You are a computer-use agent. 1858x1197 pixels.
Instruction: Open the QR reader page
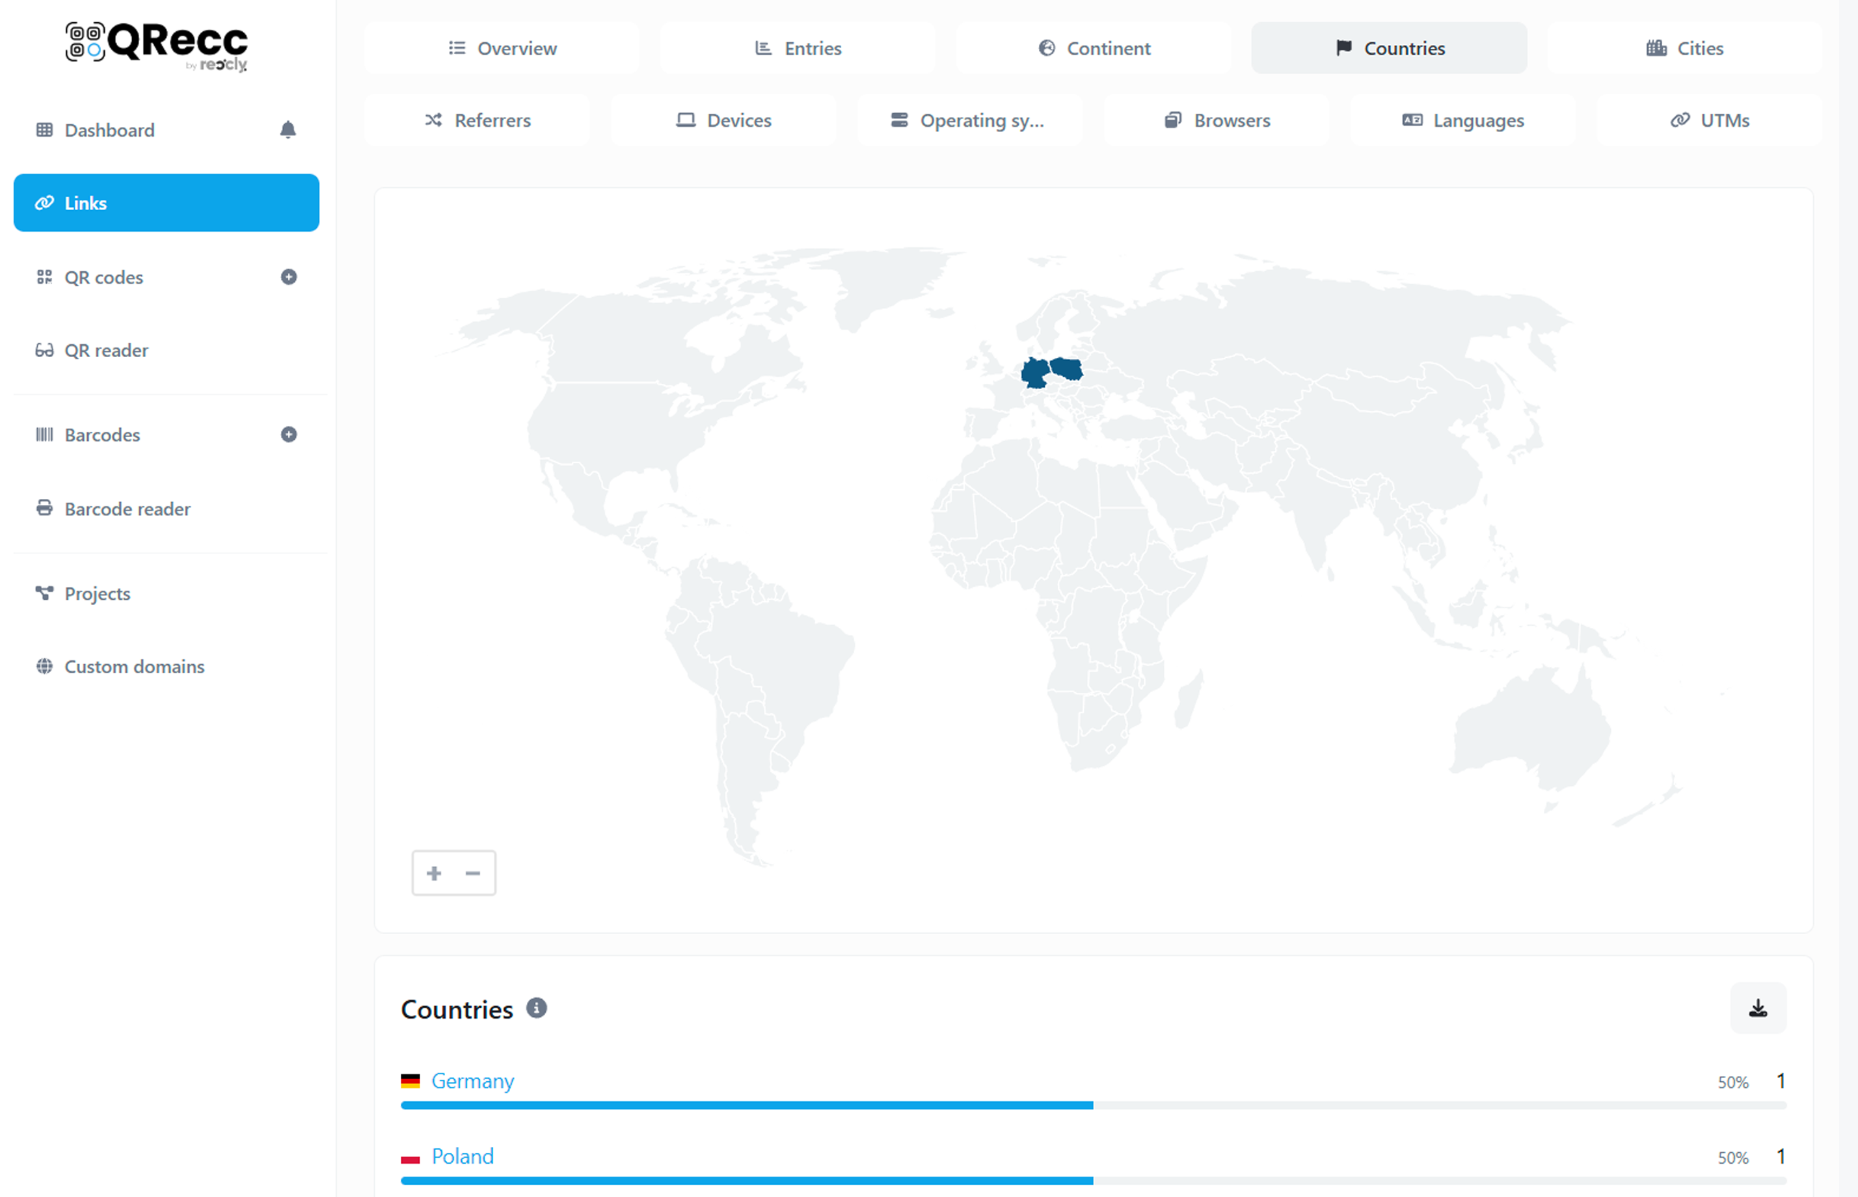pos(105,351)
